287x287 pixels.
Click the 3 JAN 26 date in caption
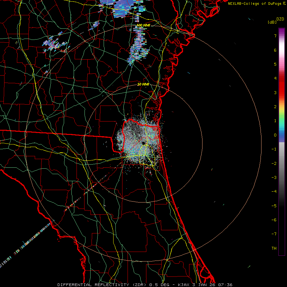pos(204,285)
